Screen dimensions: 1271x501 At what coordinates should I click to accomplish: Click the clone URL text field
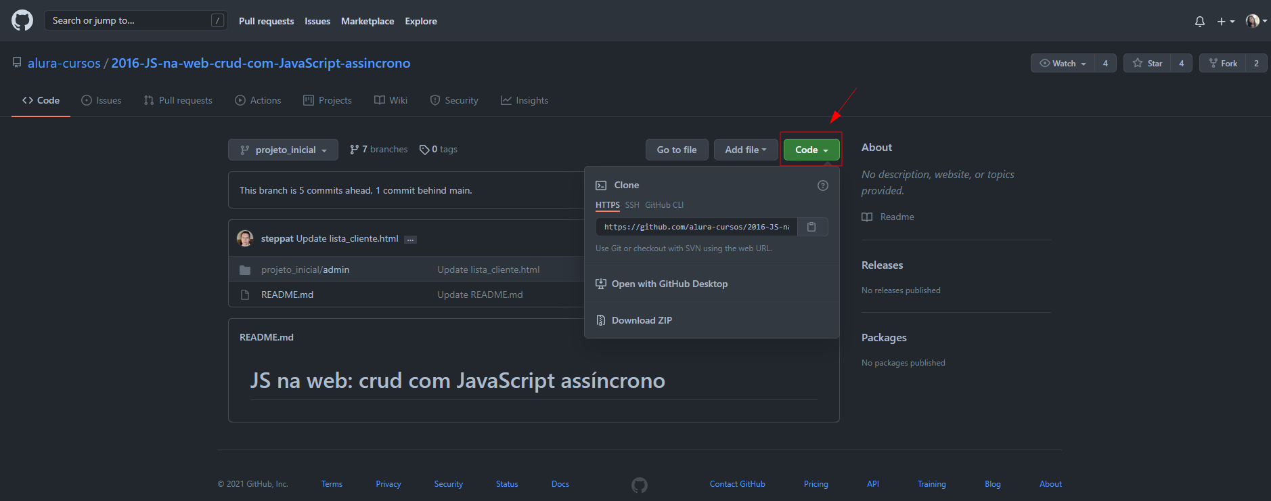pyautogui.click(x=696, y=227)
